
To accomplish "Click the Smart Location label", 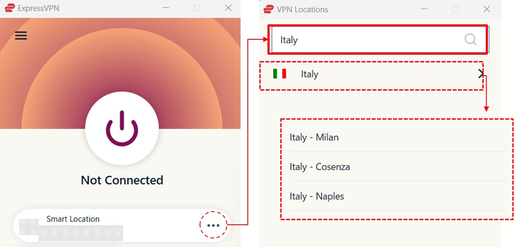I will 73,219.
